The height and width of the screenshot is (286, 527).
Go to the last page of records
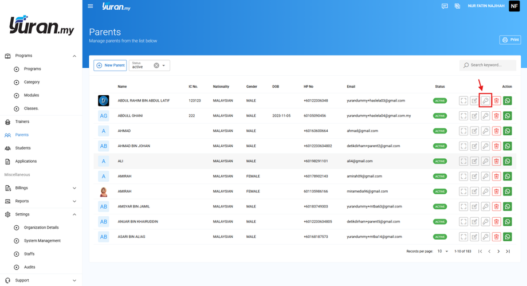508,252
